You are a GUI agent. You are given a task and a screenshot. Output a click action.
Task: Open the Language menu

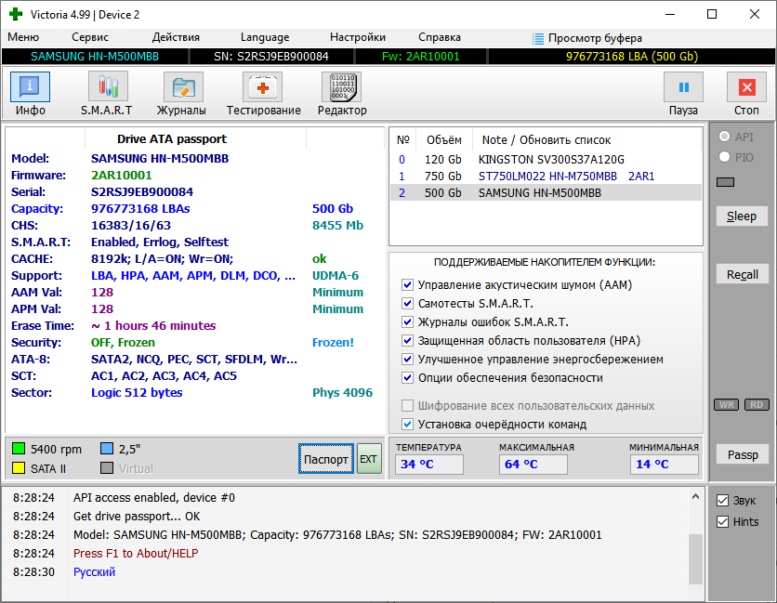click(x=265, y=37)
